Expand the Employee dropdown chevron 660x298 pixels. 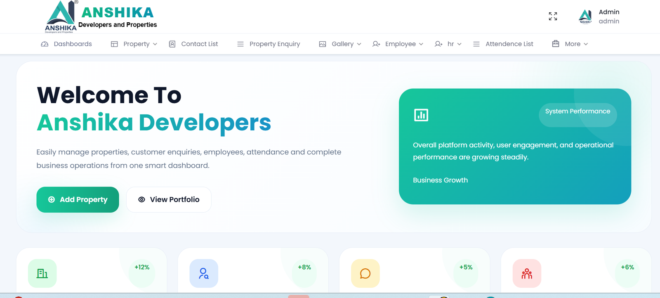click(421, 44)
